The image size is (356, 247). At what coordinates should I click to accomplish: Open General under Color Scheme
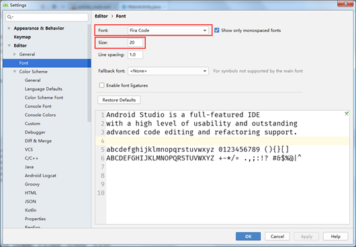(33, 81)
